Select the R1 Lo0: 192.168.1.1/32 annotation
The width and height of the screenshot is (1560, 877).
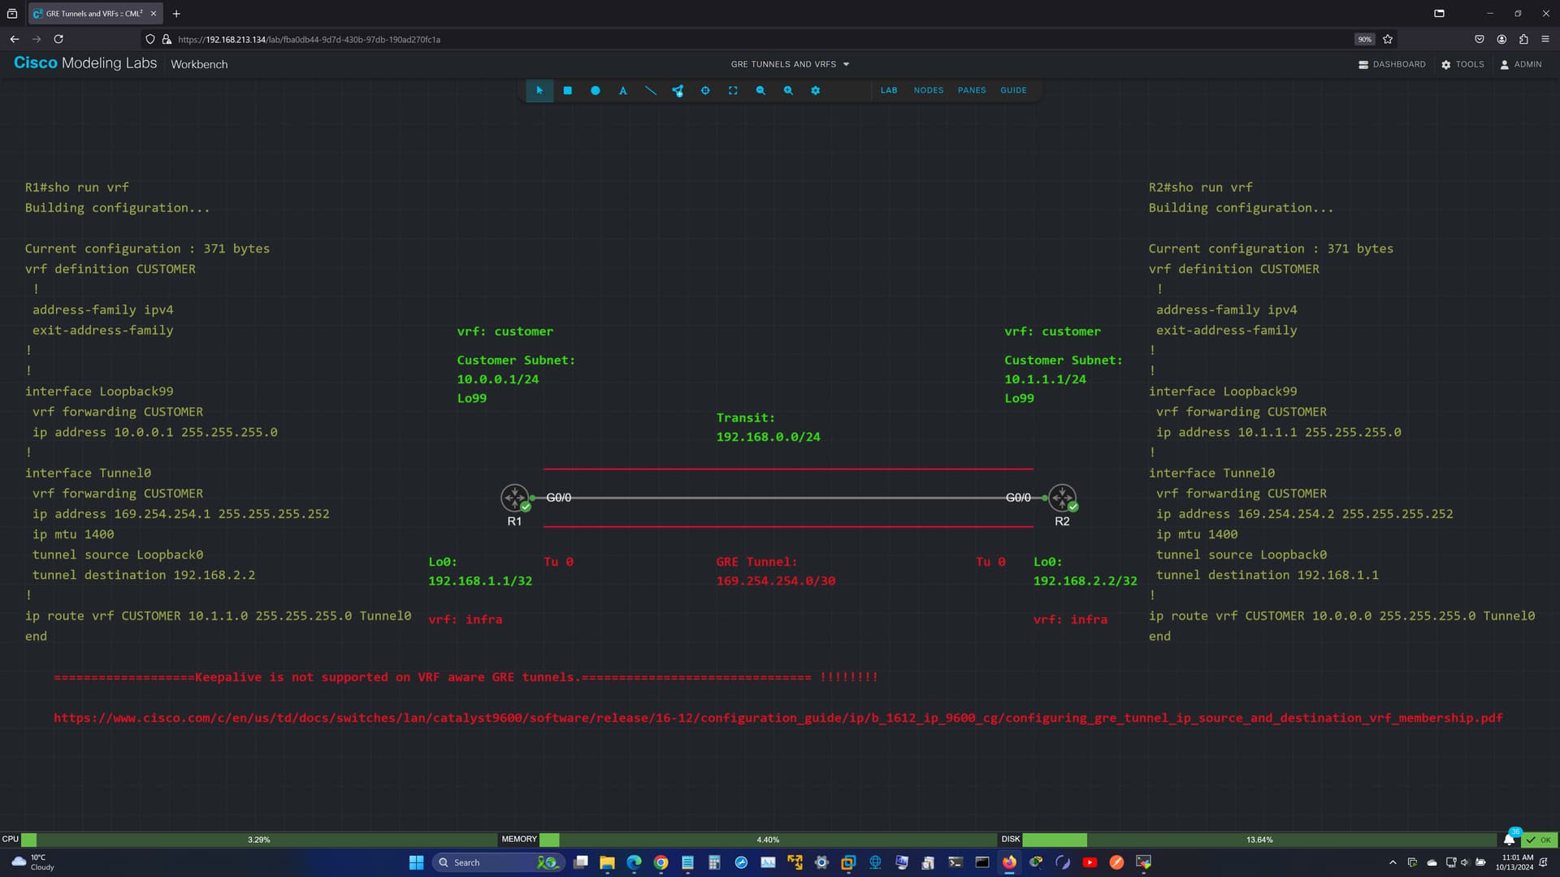[x=480, y=571]
